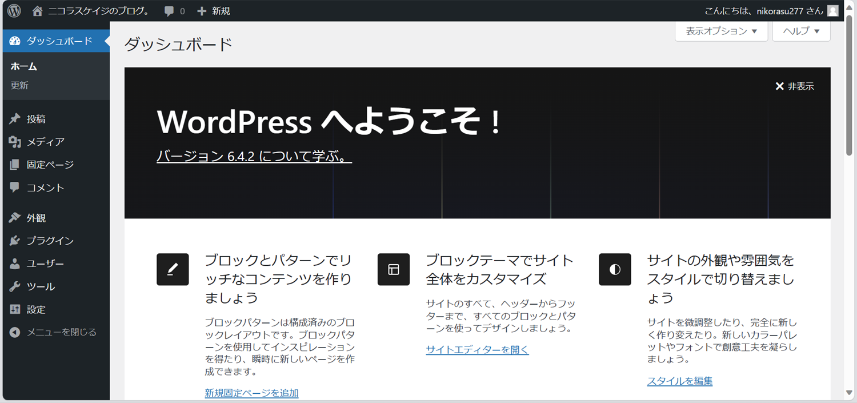The height and width of the screenshot is (403, 857).
Task: Select ホーム submenu item
Action: point(24,66)
